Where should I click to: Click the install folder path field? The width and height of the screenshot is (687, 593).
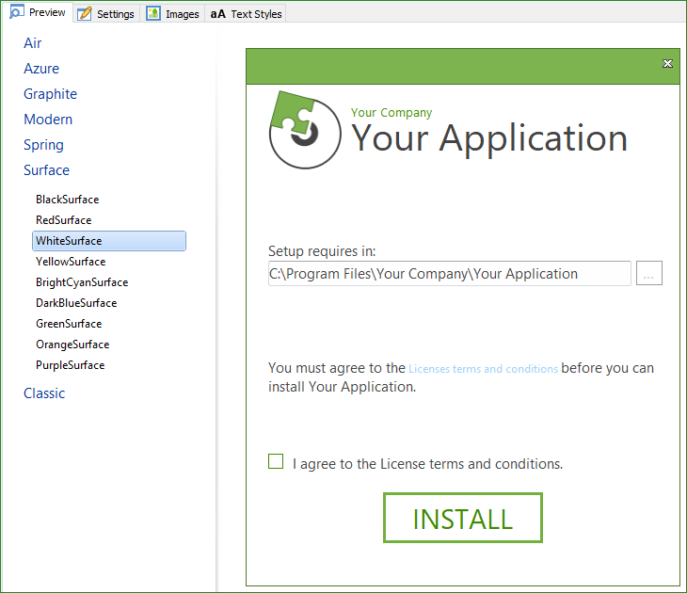[x=450, y=274]
